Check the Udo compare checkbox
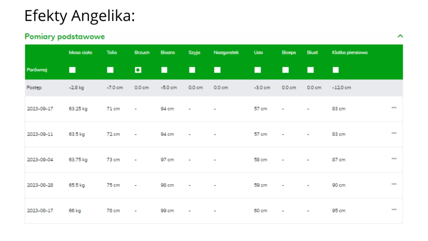 [257, 70]
